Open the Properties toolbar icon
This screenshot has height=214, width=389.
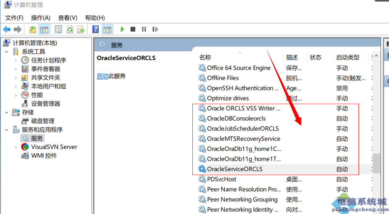(58, 30)
